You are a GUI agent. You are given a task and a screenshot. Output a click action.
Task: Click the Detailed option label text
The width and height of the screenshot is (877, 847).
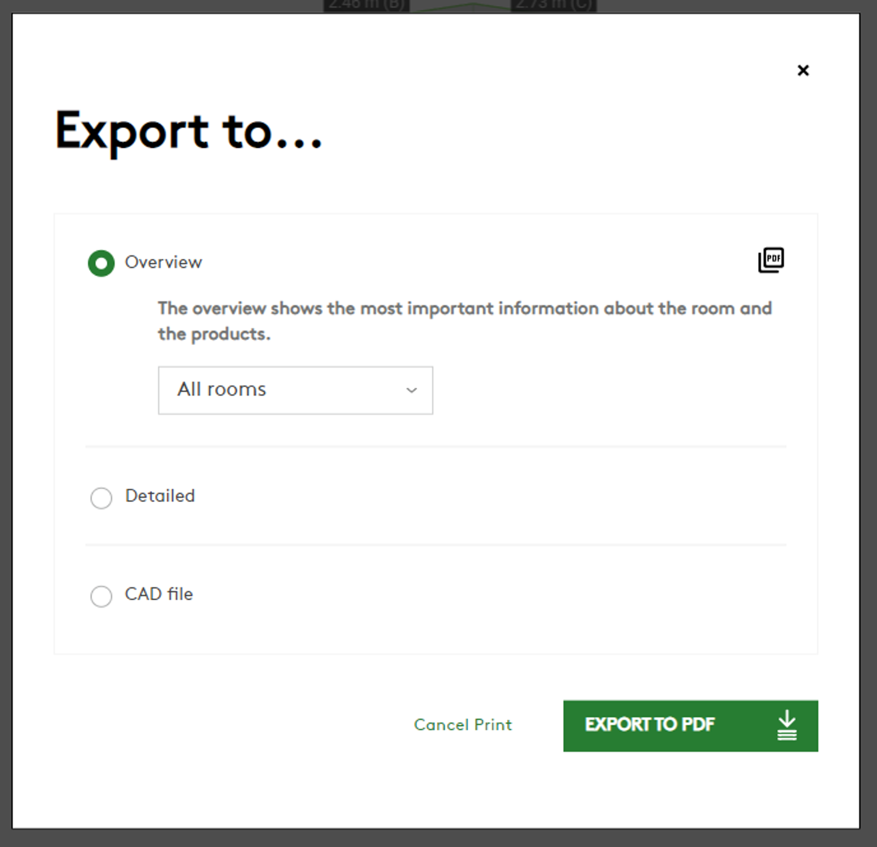coord(160,496)
